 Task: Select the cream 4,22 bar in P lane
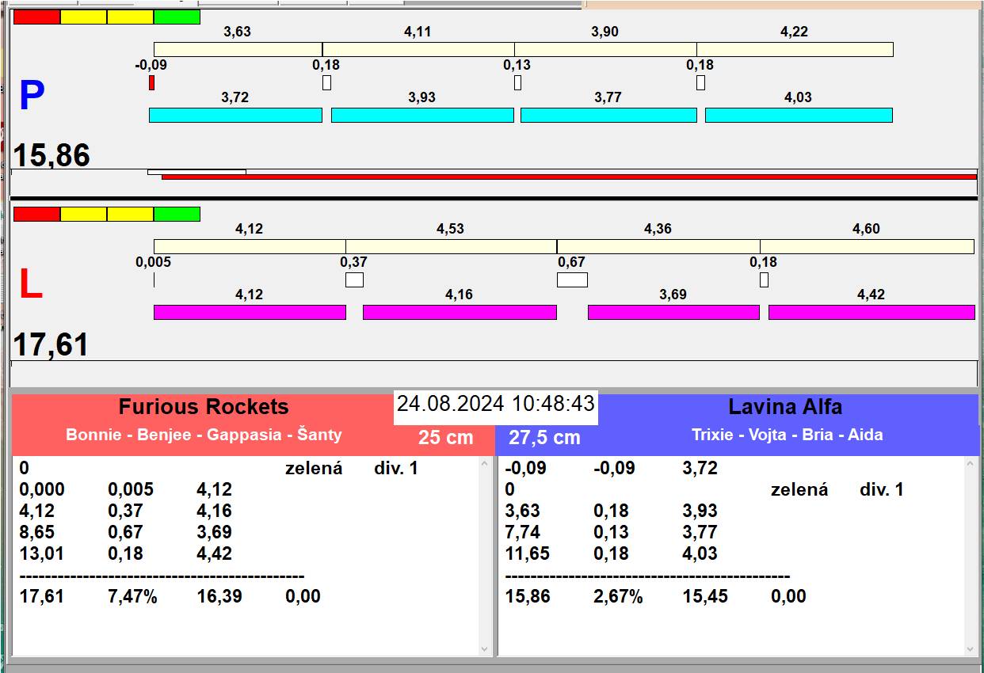pyautogui.click(x=795, y=49)
